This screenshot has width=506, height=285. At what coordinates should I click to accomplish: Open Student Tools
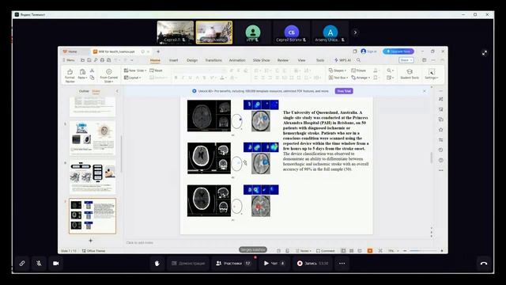(410, 74)
